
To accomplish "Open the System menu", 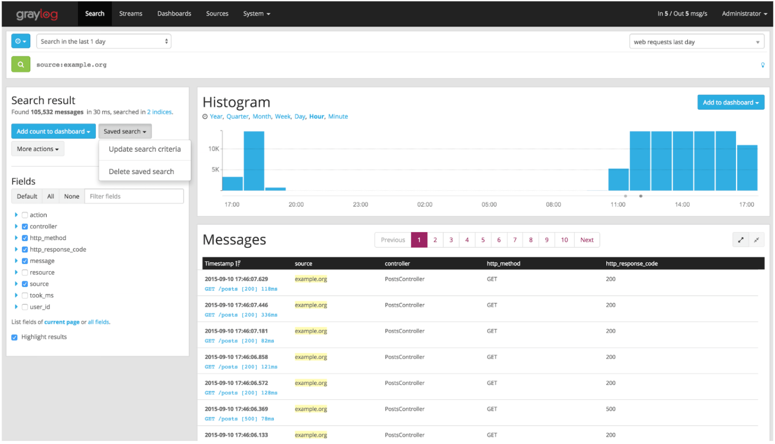I will [x=256, y=14].
